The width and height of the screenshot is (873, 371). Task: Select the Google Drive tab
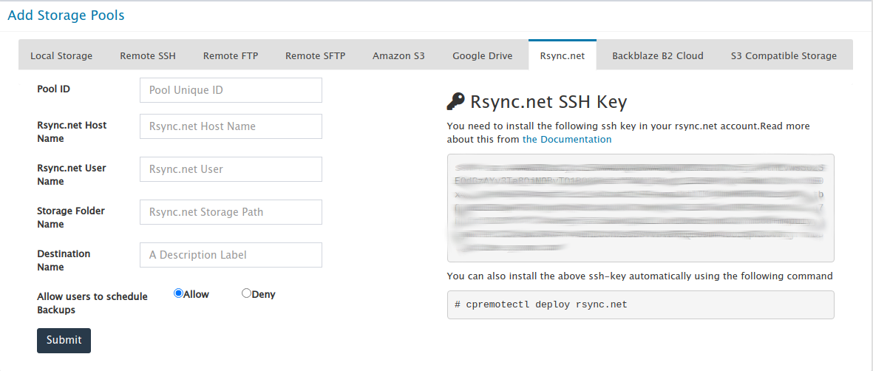[x=482, y=55]
